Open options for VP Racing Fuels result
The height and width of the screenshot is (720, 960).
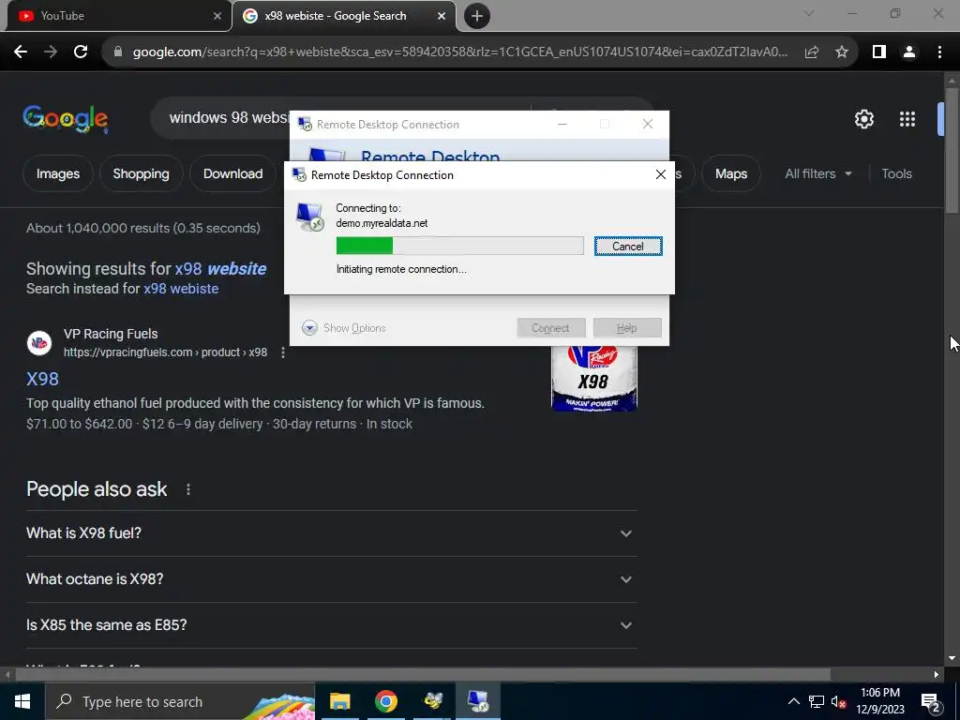[283, 352]
